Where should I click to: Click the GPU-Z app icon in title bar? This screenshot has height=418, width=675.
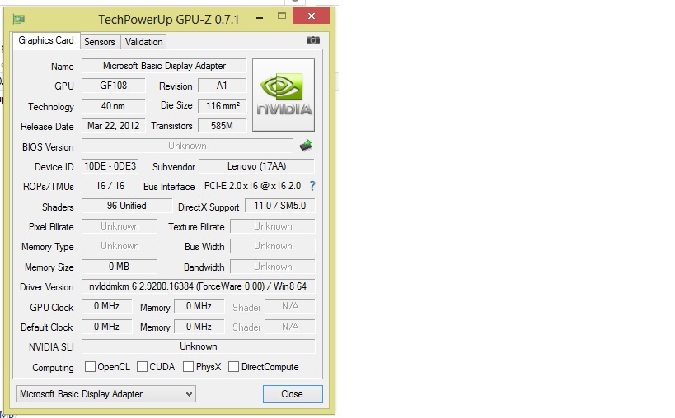pyautogui.click(x=18, y=19)
